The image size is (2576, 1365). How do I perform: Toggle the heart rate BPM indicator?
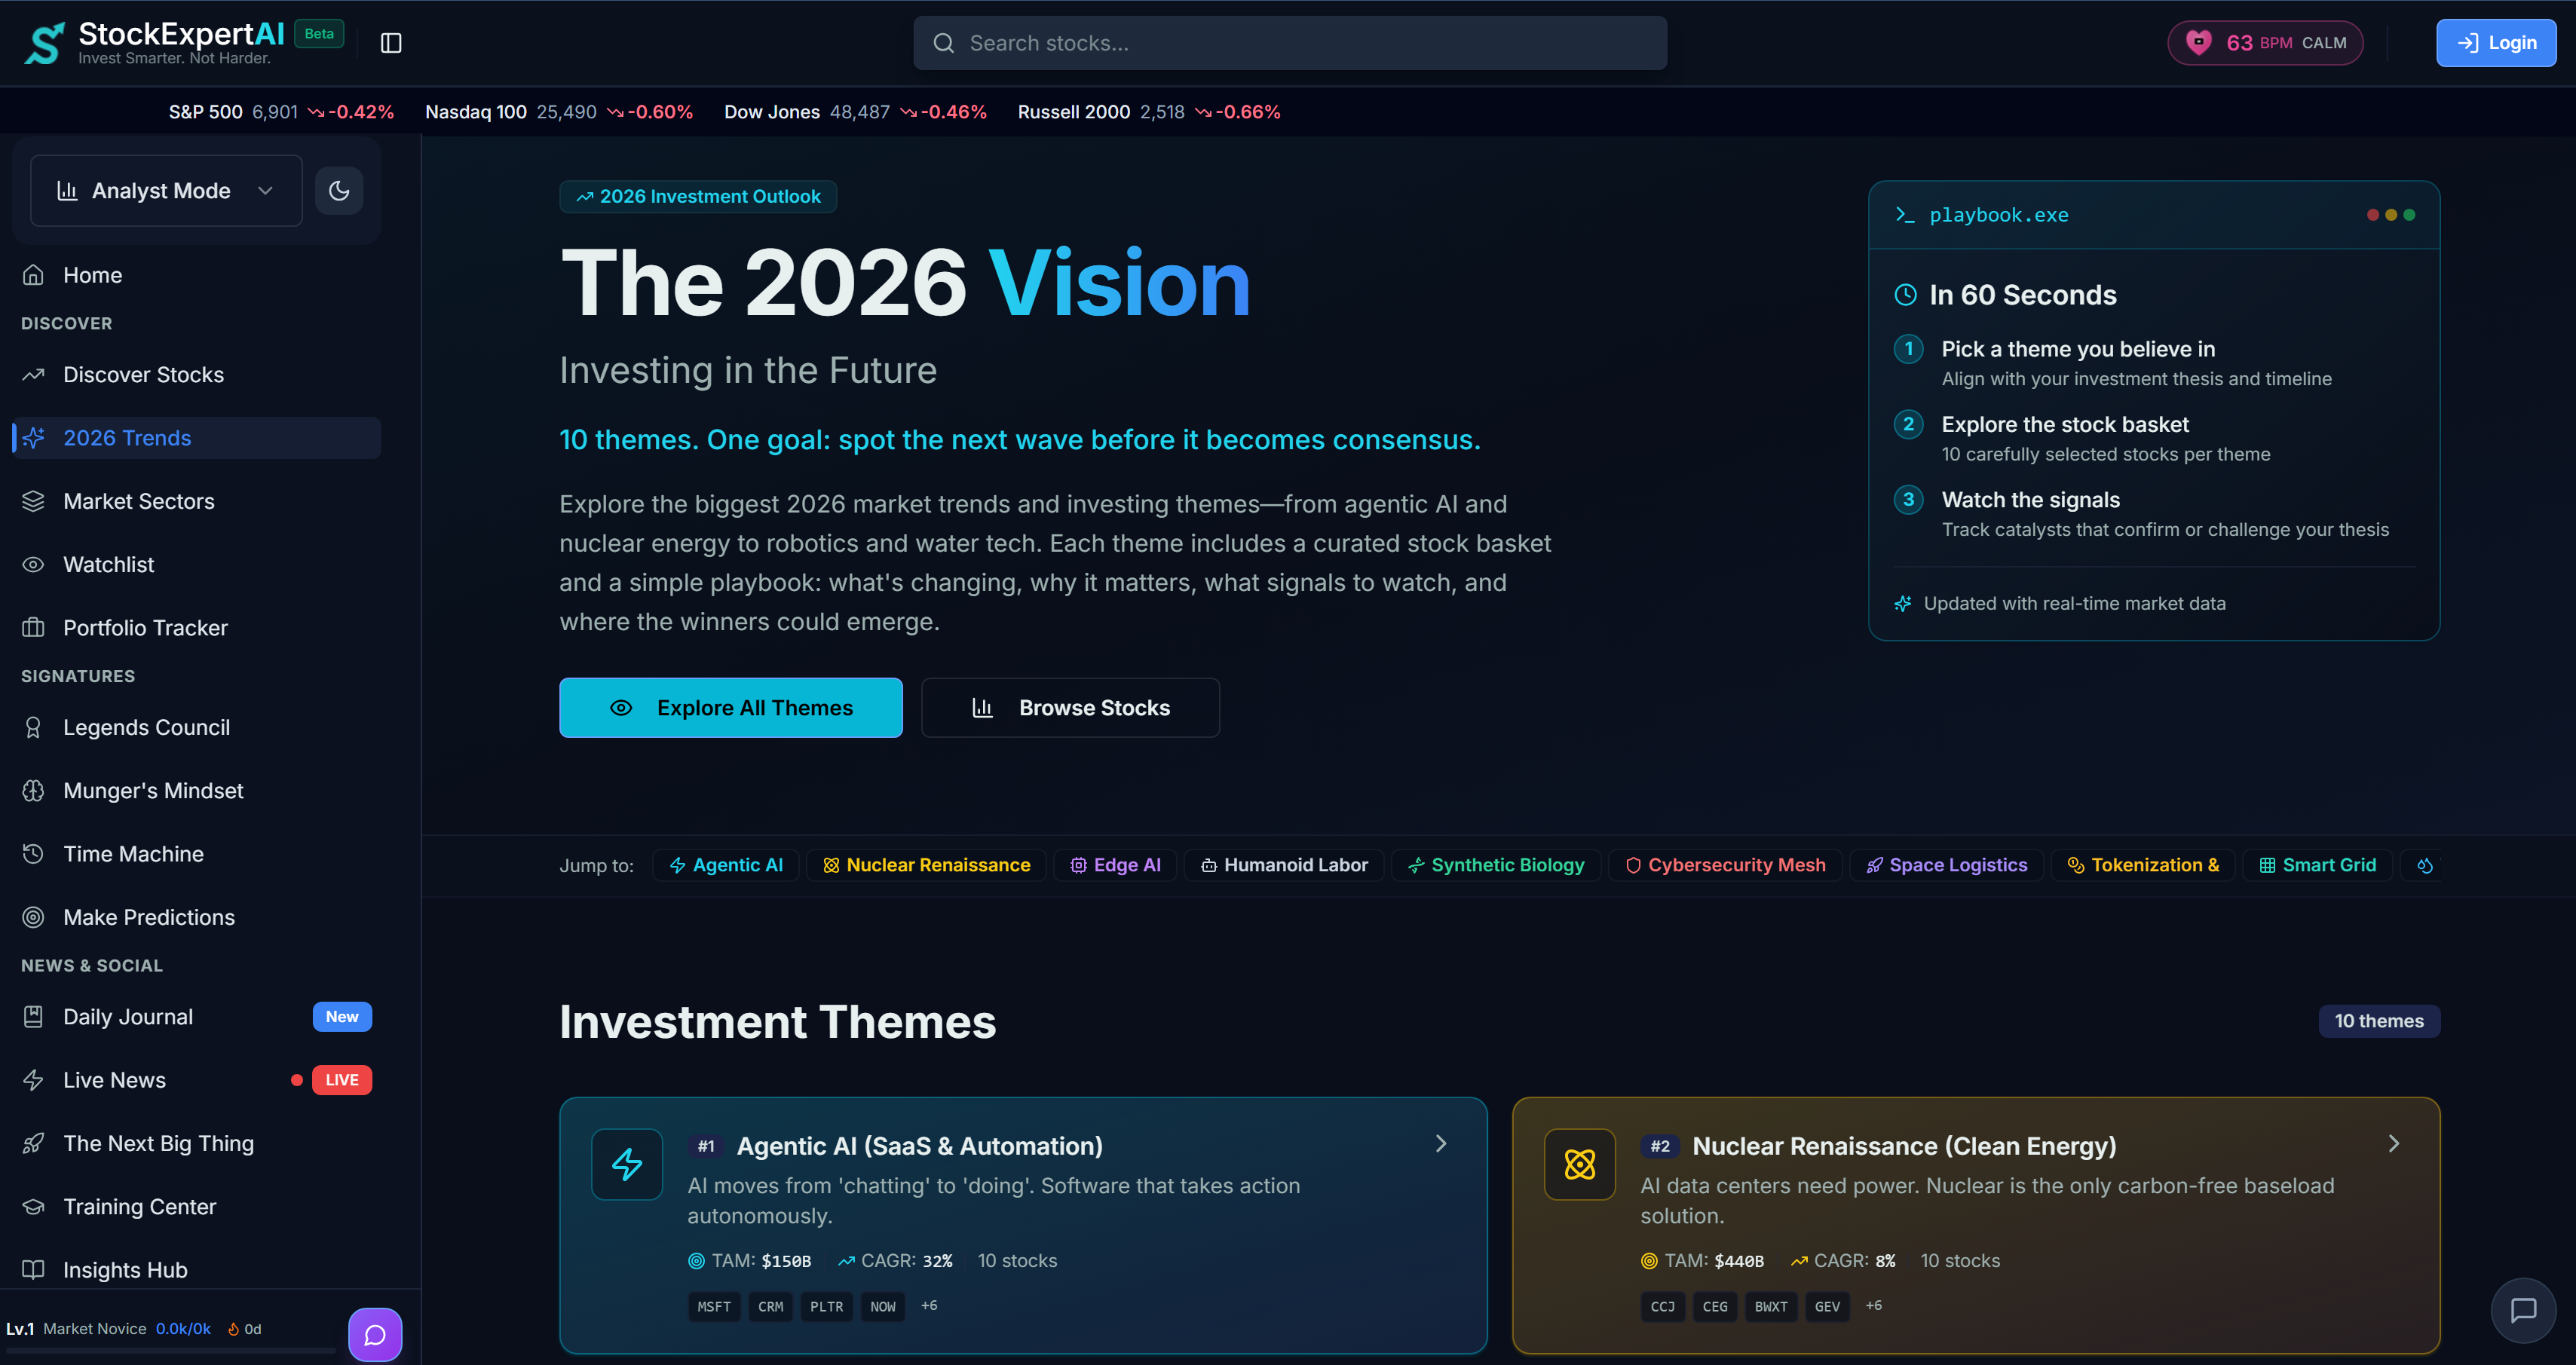pyautogui.click(x=2264, y=42)
